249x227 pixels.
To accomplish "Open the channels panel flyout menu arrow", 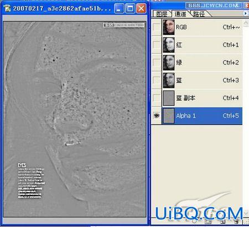I will [245, 13].
